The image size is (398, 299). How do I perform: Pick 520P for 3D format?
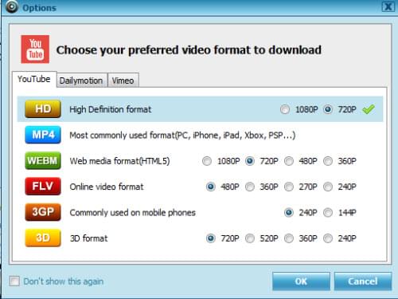pyautogui.click(x=250, y=238)
